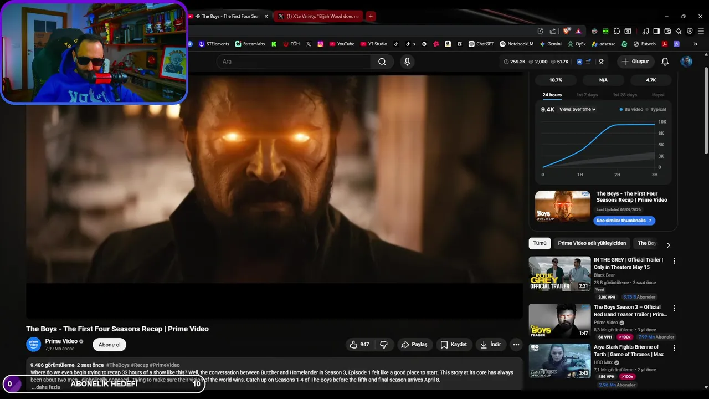Open options for IN THE GREY video
Screen dimensions: 709x399
[x=674, y=261]
